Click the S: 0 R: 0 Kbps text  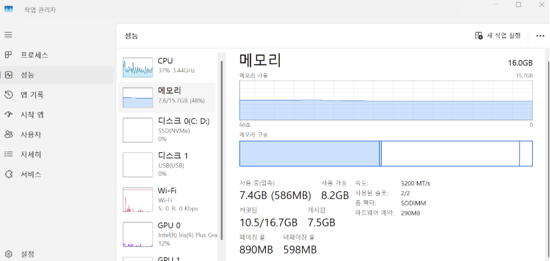pyautogui.click(x=178, y=209)
